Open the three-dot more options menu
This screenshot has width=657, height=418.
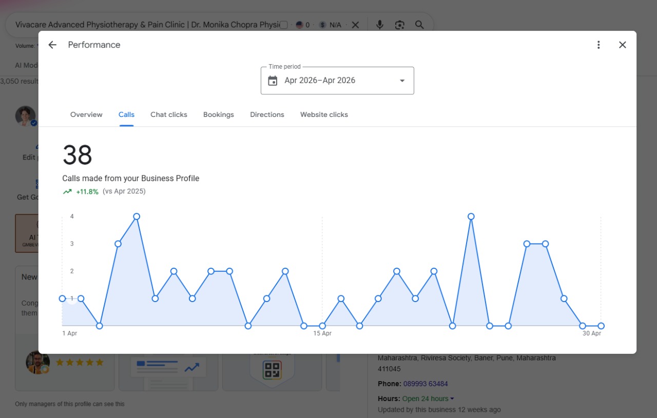[598, 45]
